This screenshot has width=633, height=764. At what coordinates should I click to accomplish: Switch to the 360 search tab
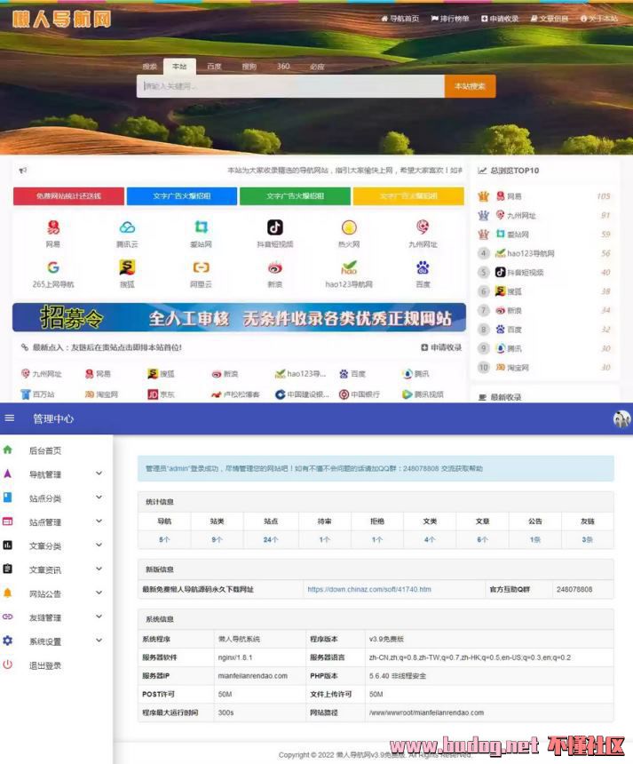click(x=283, y=67)
